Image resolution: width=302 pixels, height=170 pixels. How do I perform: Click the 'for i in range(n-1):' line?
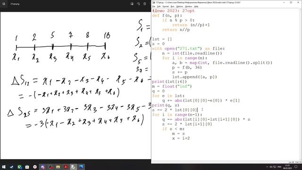177,115
